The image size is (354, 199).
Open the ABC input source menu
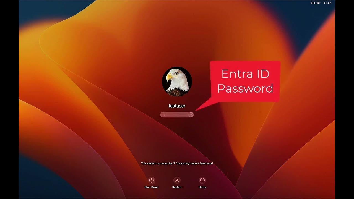(315, 3)
